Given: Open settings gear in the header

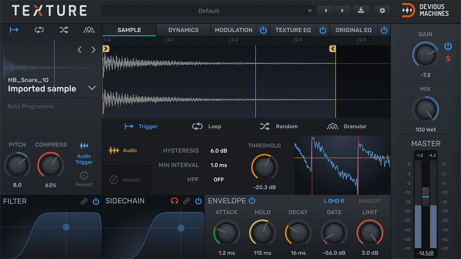Looking at the screenshot, I should tap(382, 11).
